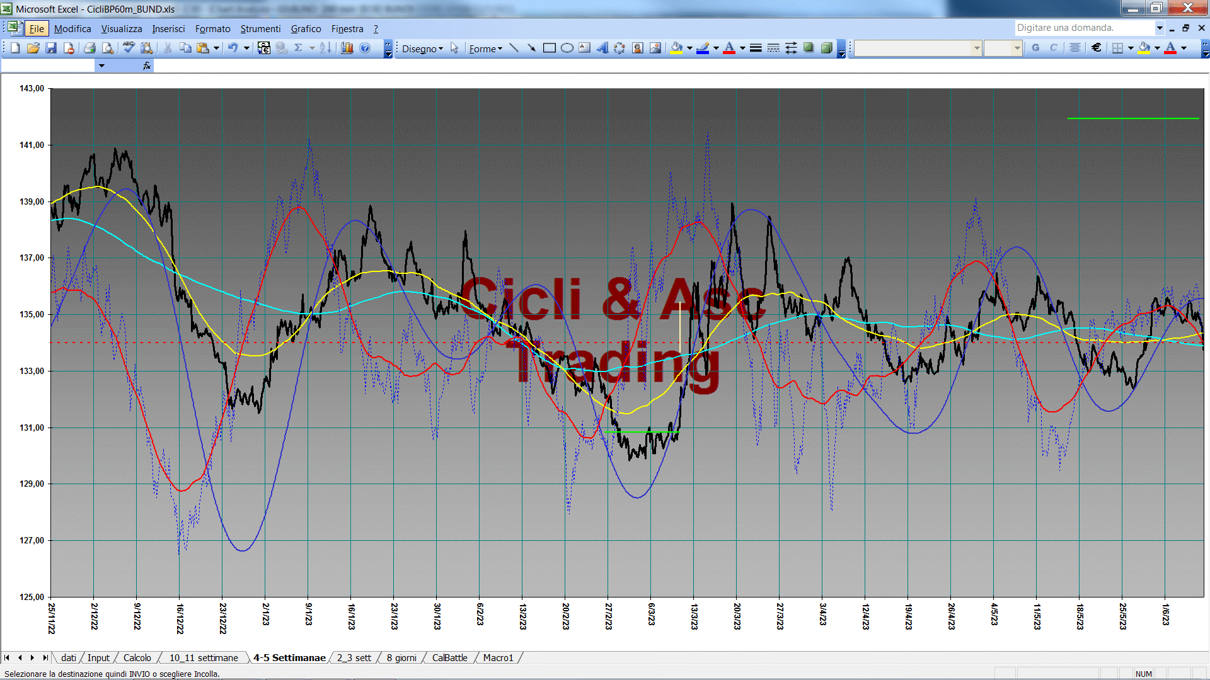Open Help with the question mark icon
Image resolution: width=1210 pixels, height=680 pixels.
(x=365, y=48)
